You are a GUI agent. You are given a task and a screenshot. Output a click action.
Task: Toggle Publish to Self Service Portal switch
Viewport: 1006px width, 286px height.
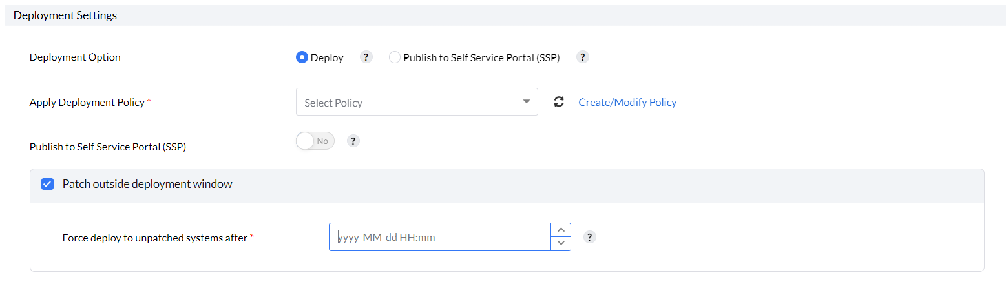(x=315, y=141)
